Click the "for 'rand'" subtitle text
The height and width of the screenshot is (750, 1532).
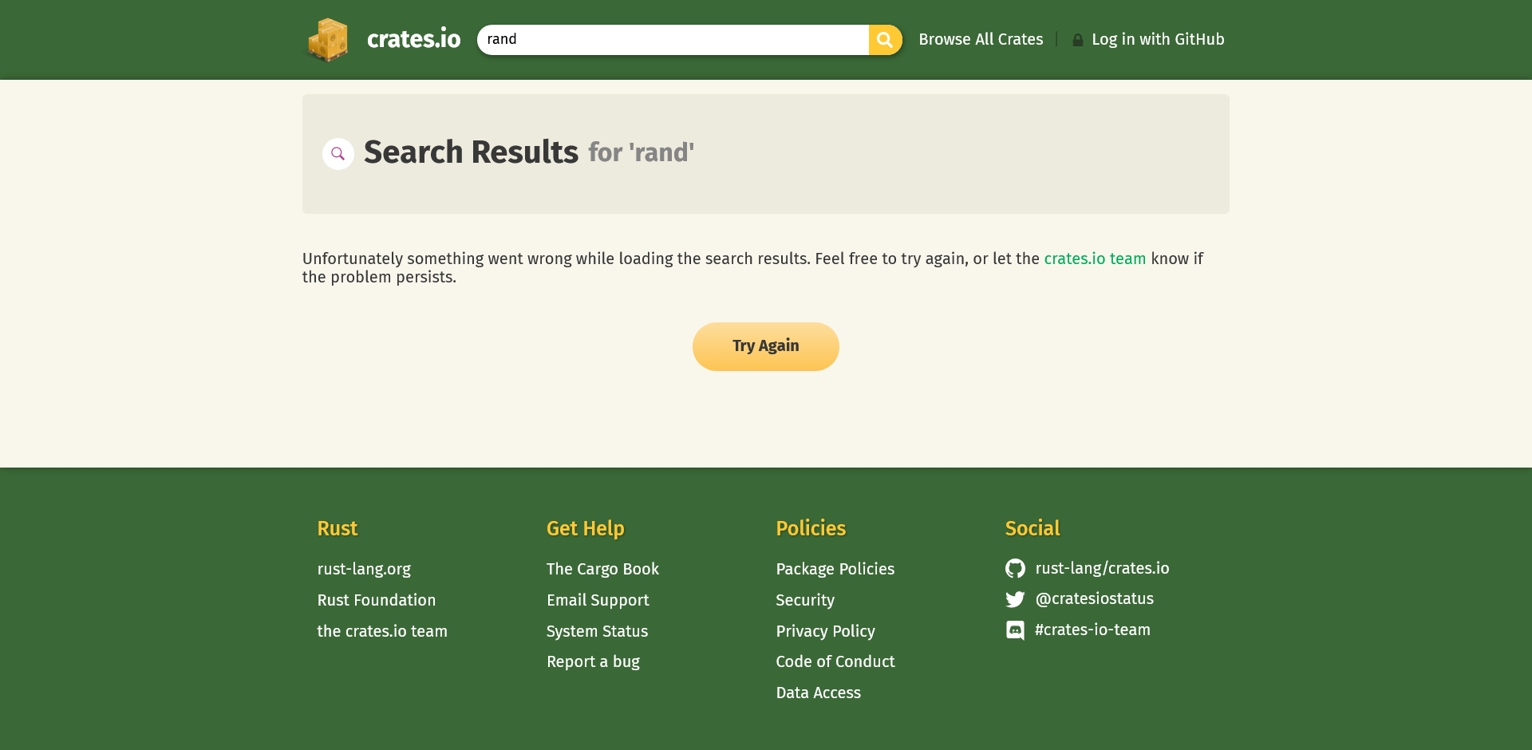pos(642,152)
